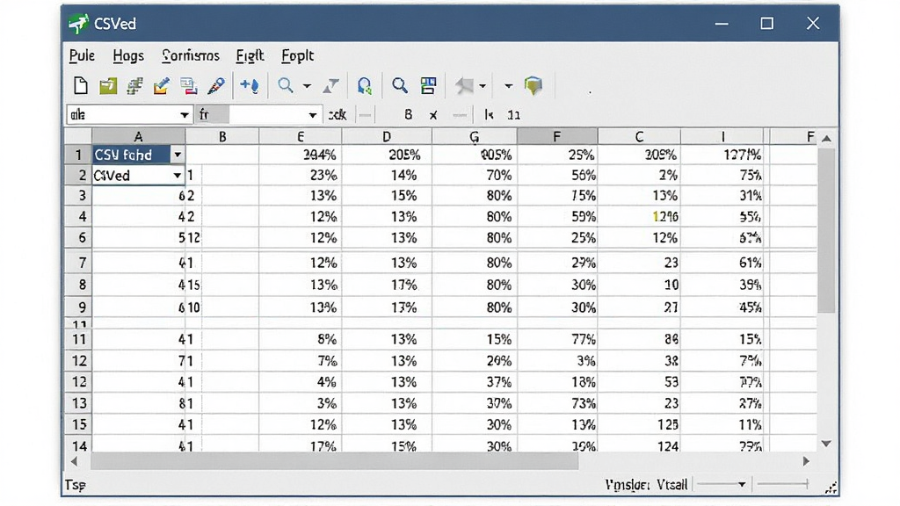Open the Pule menu
This screenshot has height=506, width=900.
pos(82,55)
